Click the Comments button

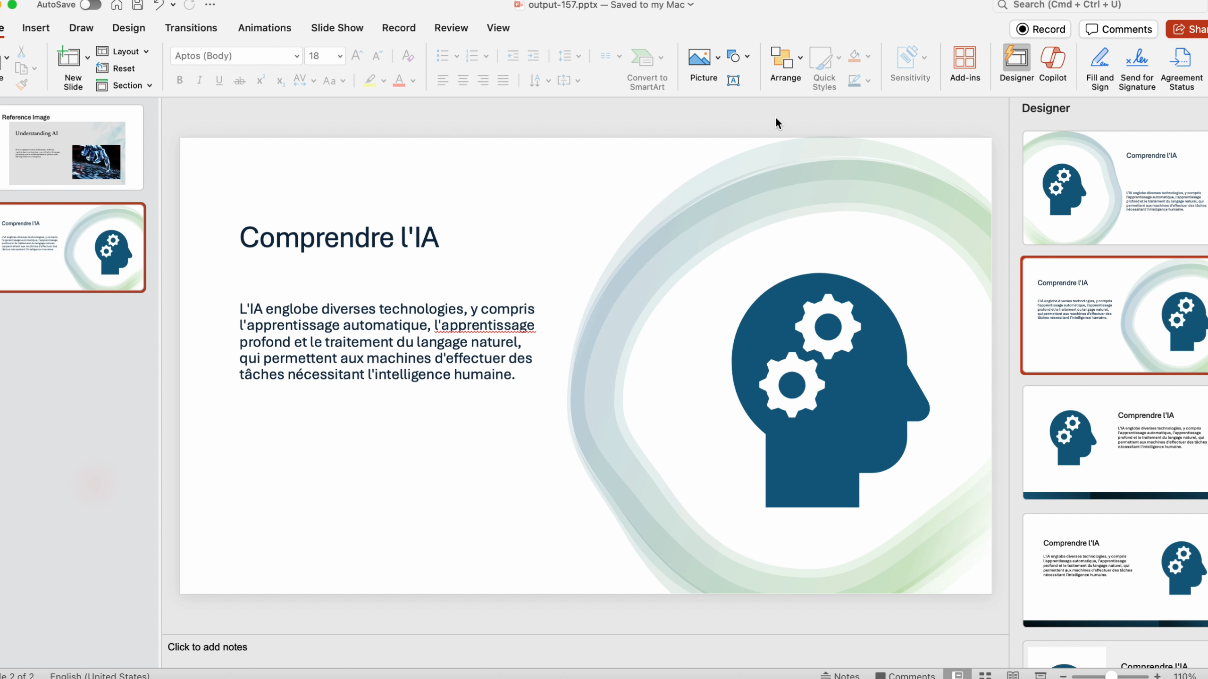pyautogui.click(x=1118, y=29)
